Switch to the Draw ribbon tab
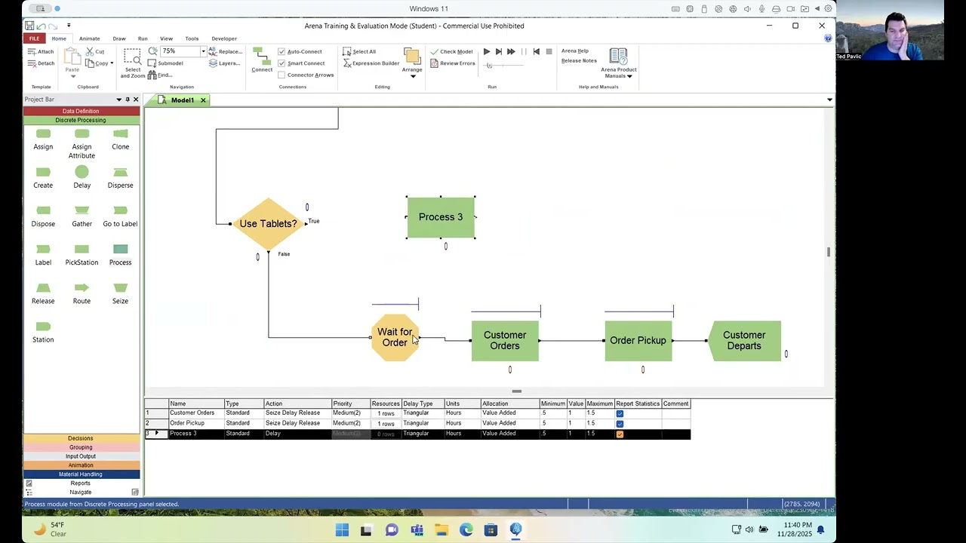966x543 pixels. [x=119, y=38]
